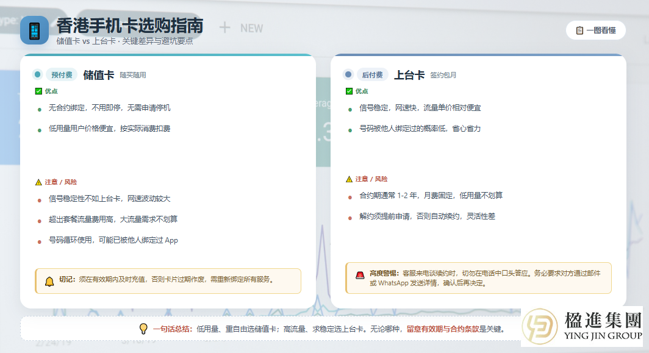Click the 香港手机卡选购指南 title

pyautogui.click(x=130, y=26)
